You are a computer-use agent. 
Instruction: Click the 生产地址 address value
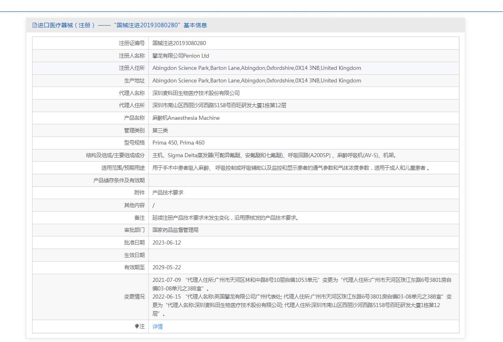point(257,80)
